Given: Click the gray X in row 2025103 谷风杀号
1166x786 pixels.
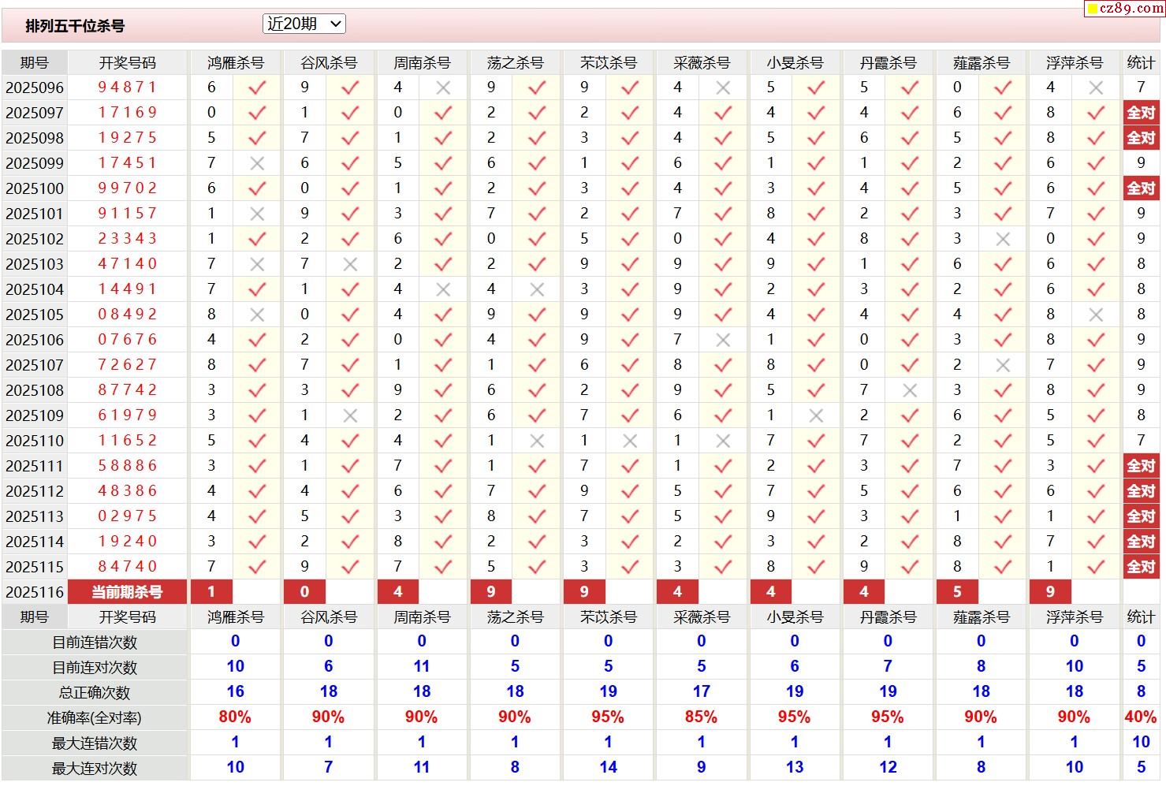Looking at the screenshot, I should tap(350, 265).
